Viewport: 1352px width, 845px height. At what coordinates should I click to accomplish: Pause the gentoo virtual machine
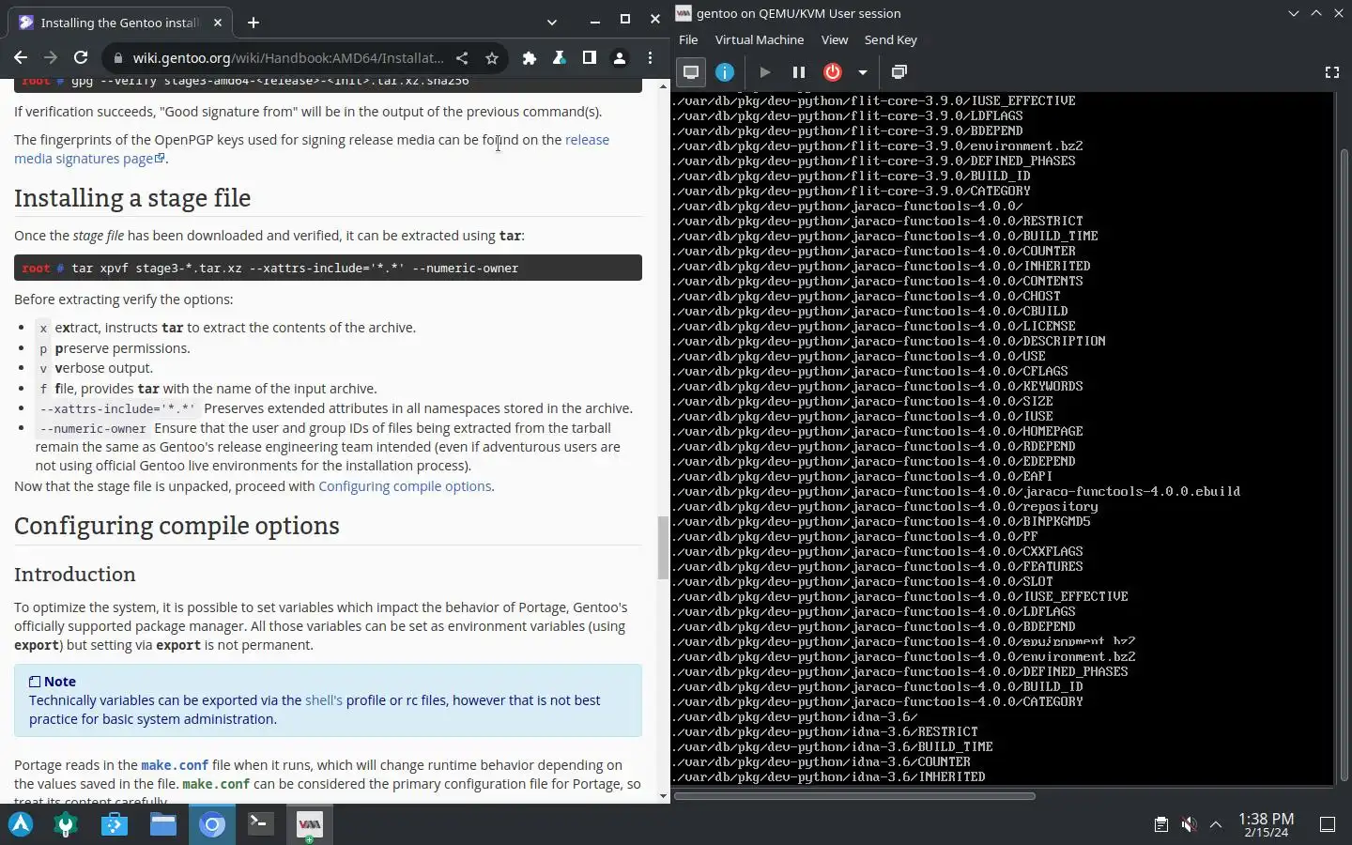pos(799,72)
